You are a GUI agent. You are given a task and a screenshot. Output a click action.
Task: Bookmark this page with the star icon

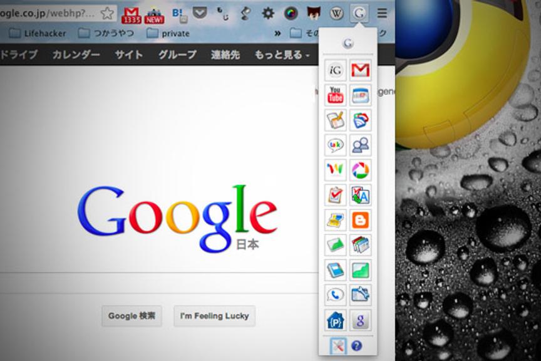click(107, 13)
